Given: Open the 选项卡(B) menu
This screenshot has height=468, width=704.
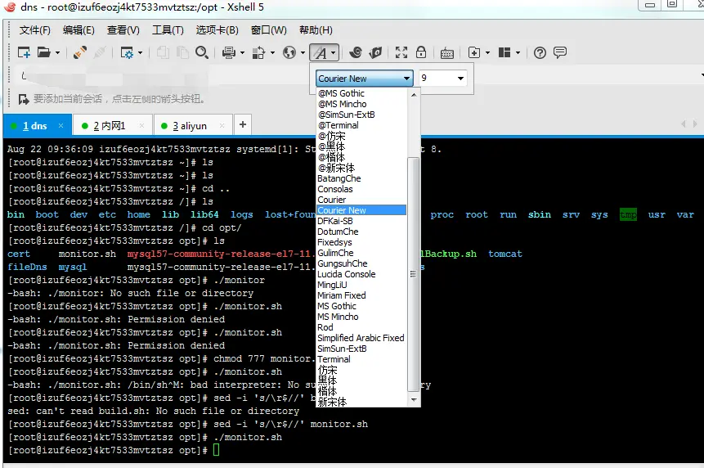Looking at the screenshot, I should click(x=217, y=30).
